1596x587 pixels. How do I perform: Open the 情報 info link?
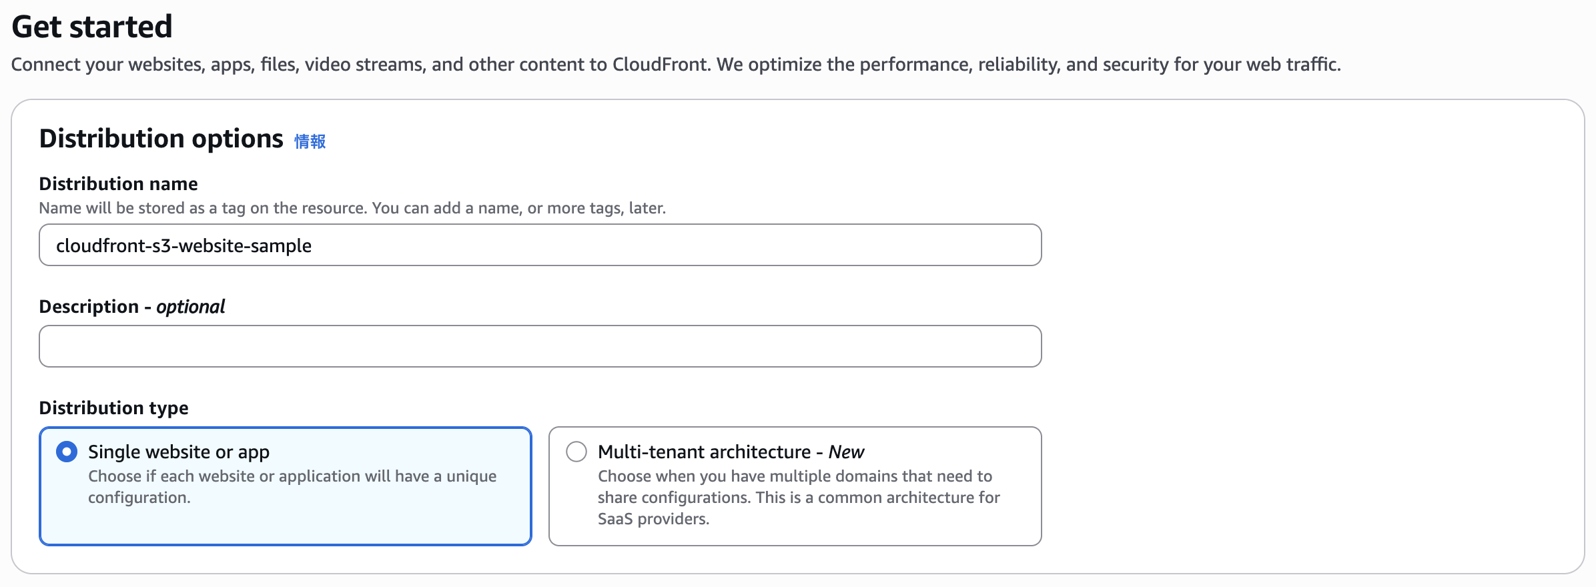(x=310, y=141)
